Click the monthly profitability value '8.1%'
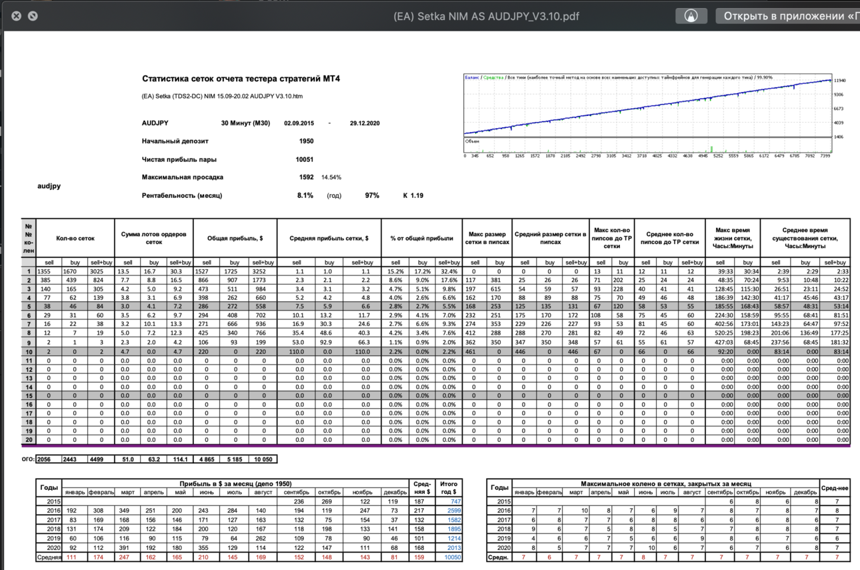Screen dimensions: 860x570 [x=305, y=195]
